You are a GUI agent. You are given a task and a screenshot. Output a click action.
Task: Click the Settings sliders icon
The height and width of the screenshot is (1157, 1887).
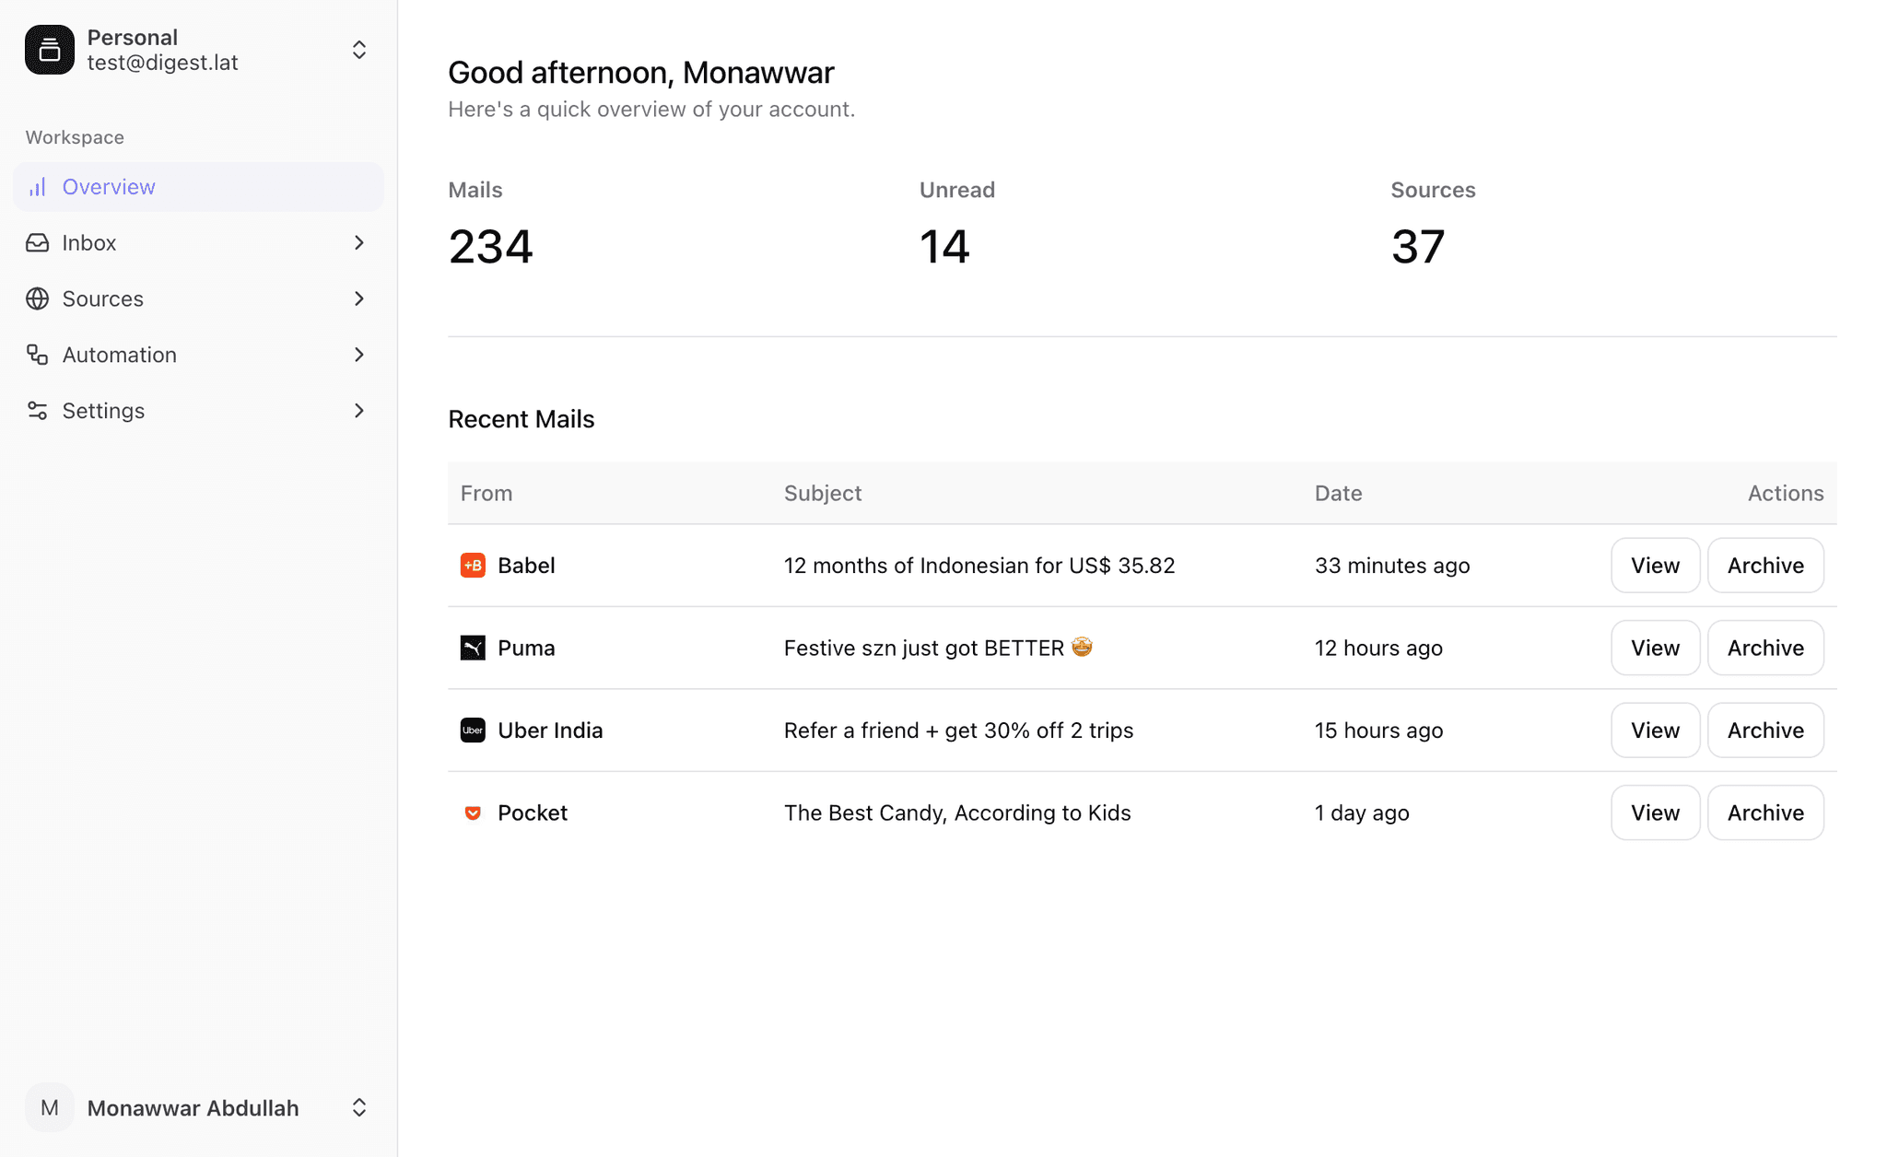[38, 411]
